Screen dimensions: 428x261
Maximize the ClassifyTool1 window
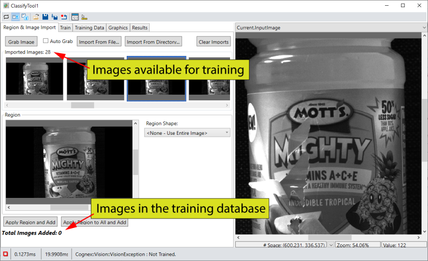[x=403, y=5]
